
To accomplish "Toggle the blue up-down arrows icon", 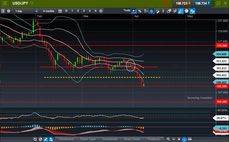I will click(51, 139).
